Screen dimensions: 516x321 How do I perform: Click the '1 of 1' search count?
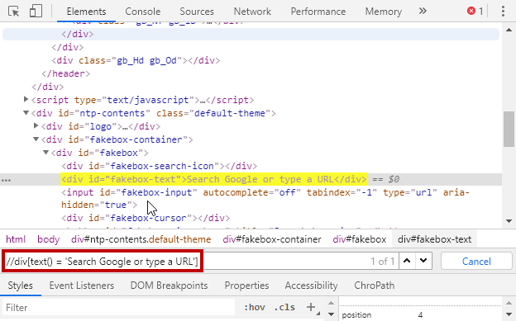tap(382, 262)
